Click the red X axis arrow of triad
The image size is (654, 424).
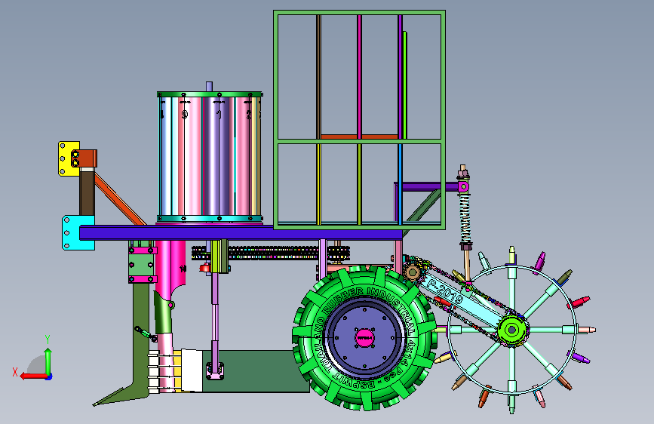coord(32,376)
